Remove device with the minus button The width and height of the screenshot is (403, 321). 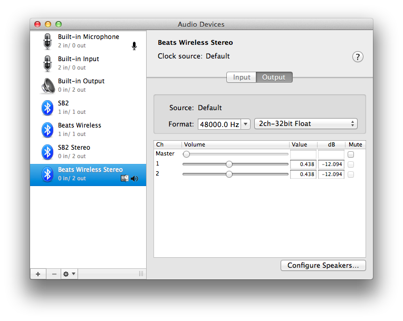(x=54, y=274)
